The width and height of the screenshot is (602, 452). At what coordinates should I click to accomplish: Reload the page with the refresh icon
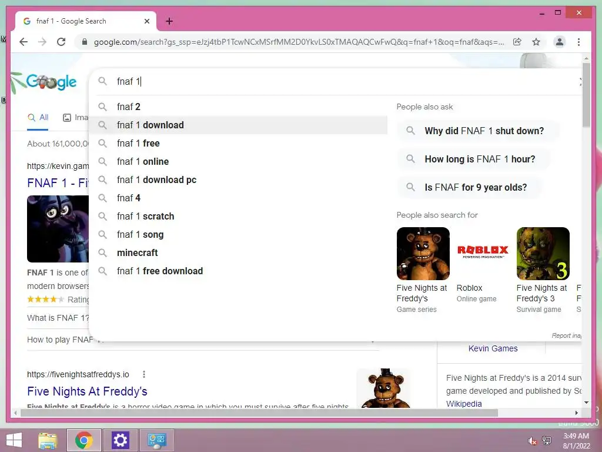tap(61, 42)
